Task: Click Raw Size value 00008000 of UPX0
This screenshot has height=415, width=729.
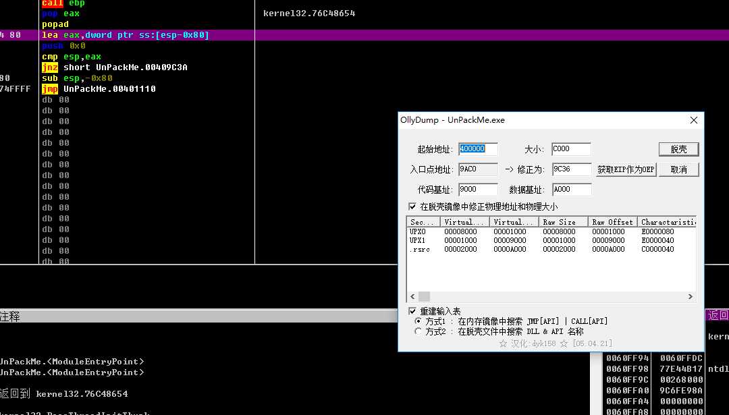Action: point(559,231)
